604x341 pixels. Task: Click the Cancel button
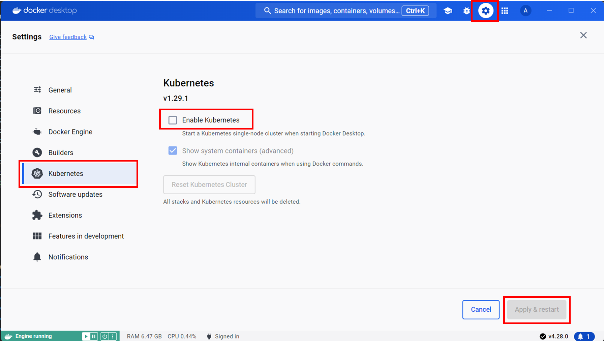pos(481,309)
